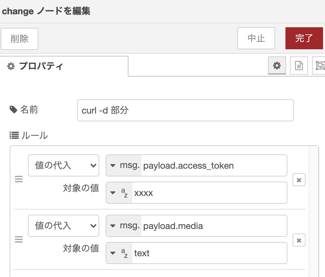Screen dimensions: 325x277
Task: Open msg. type selector for payload.access_token
Action: [x=124, y=165]
